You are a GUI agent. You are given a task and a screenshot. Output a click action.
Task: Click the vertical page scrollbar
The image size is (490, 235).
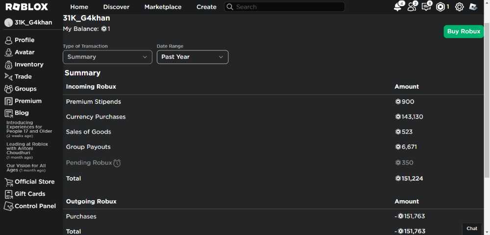point(487,100)
